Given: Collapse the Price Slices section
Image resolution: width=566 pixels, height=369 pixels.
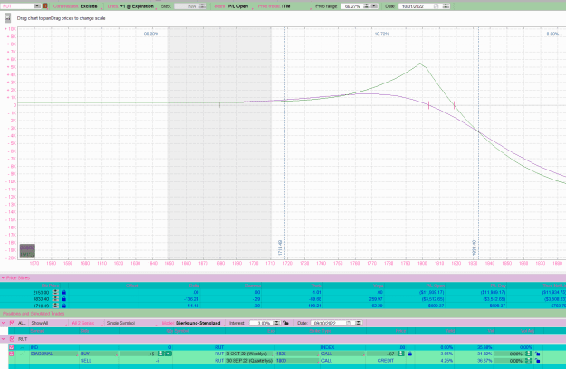Looking at the screenshot, I should point(3,277).
